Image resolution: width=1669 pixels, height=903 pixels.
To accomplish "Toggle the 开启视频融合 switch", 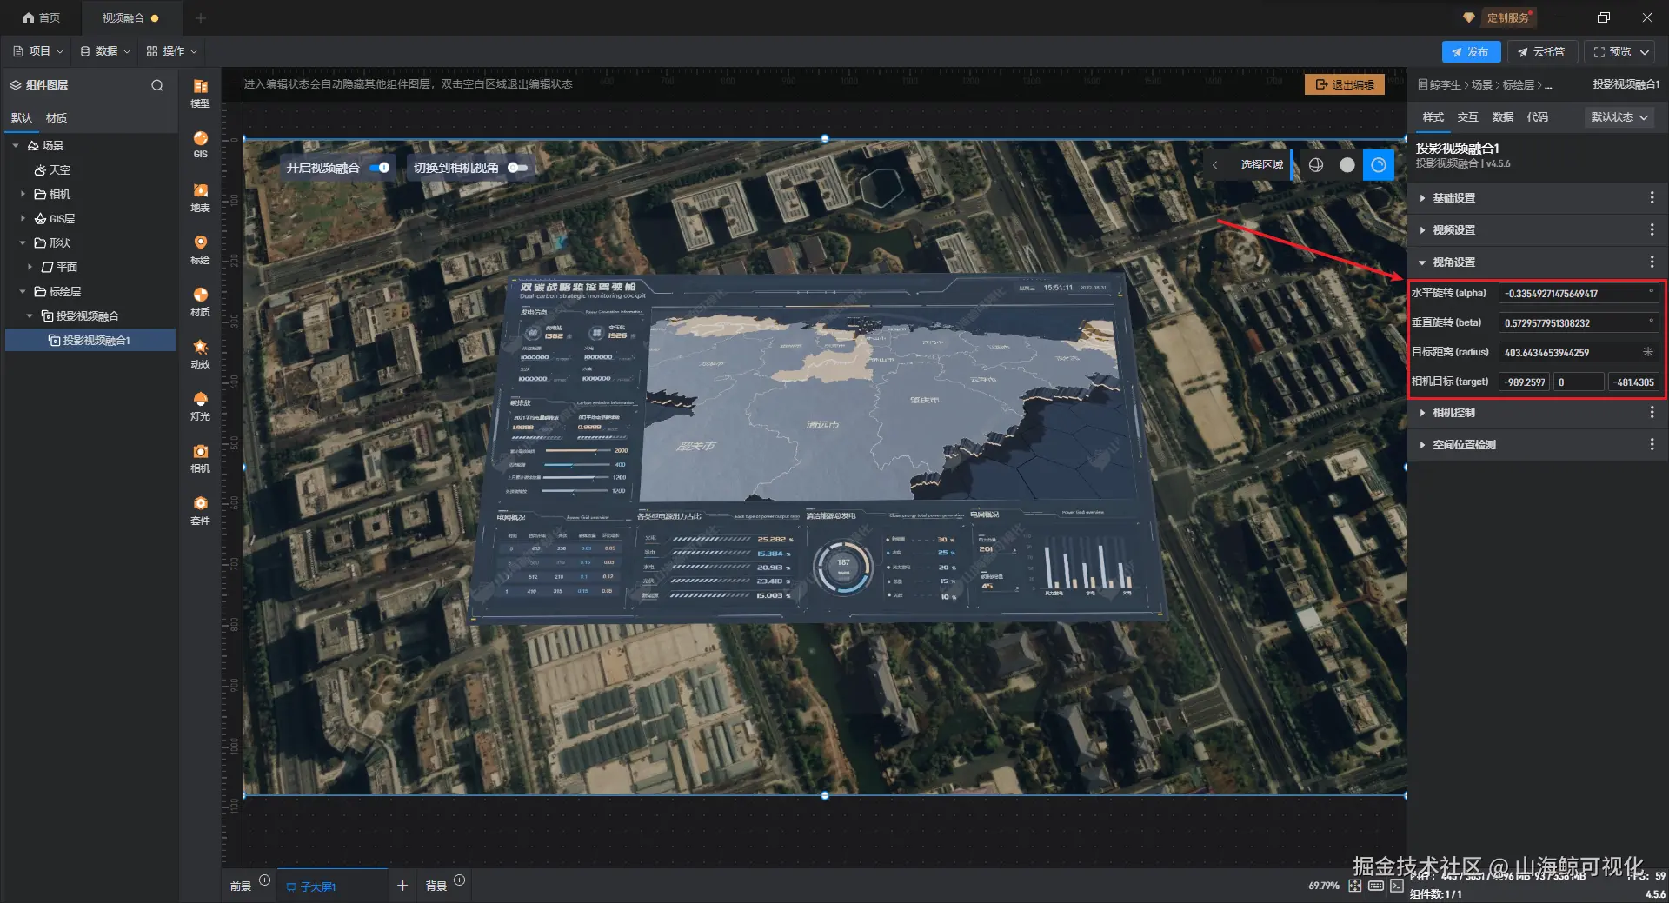I will (380, 168).
